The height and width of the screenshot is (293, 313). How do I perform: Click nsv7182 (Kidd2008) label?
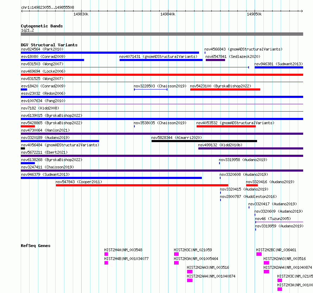(40, 108)
